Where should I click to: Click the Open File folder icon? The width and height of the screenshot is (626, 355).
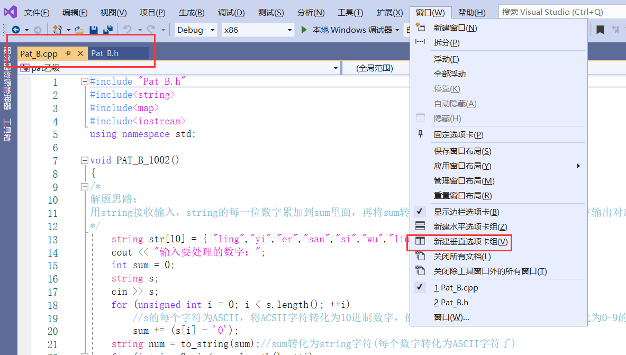(x=78, y=30)
